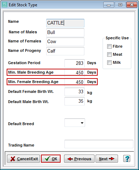
Task: Go to the Previous stock type record
Action: pyautogui.click(x=79, y=159)
